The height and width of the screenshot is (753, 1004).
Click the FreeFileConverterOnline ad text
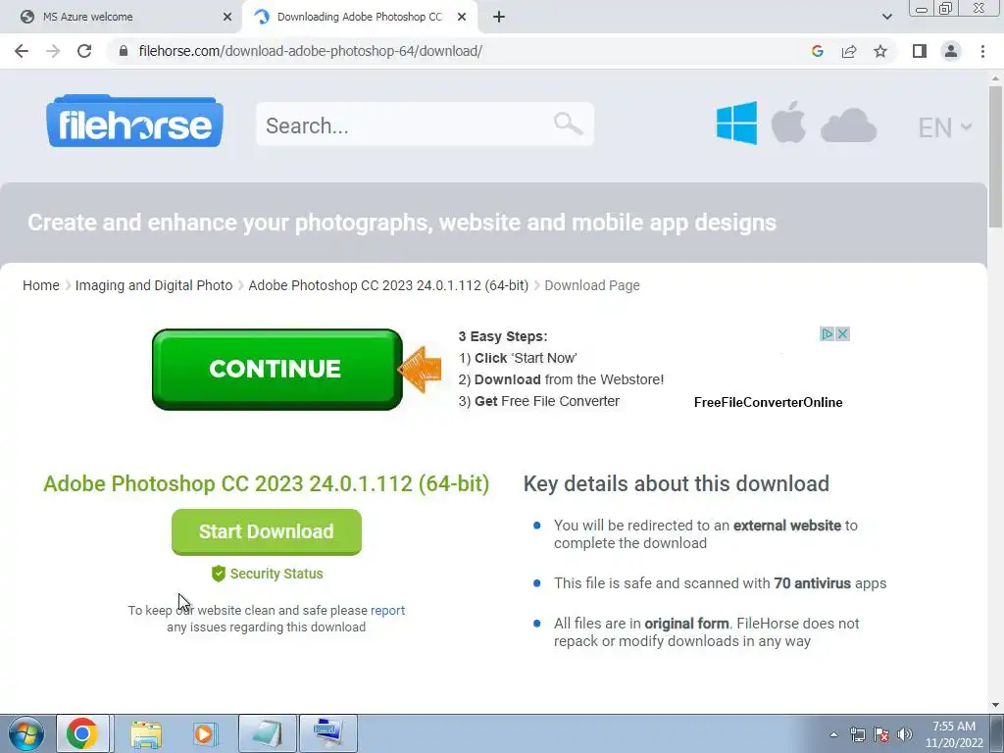[768, 402]
